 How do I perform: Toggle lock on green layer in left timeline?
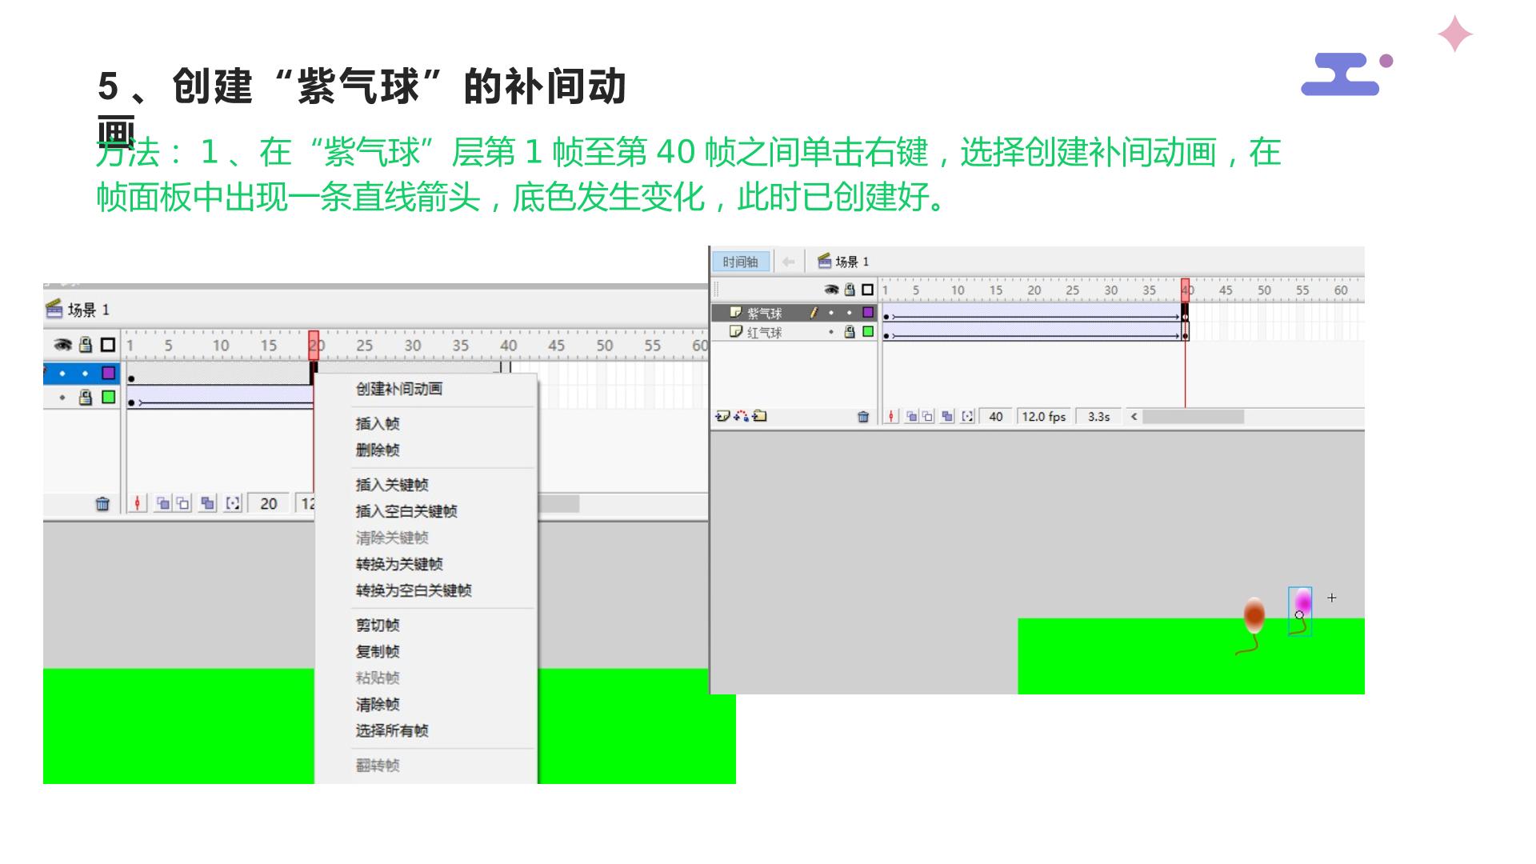86,398
